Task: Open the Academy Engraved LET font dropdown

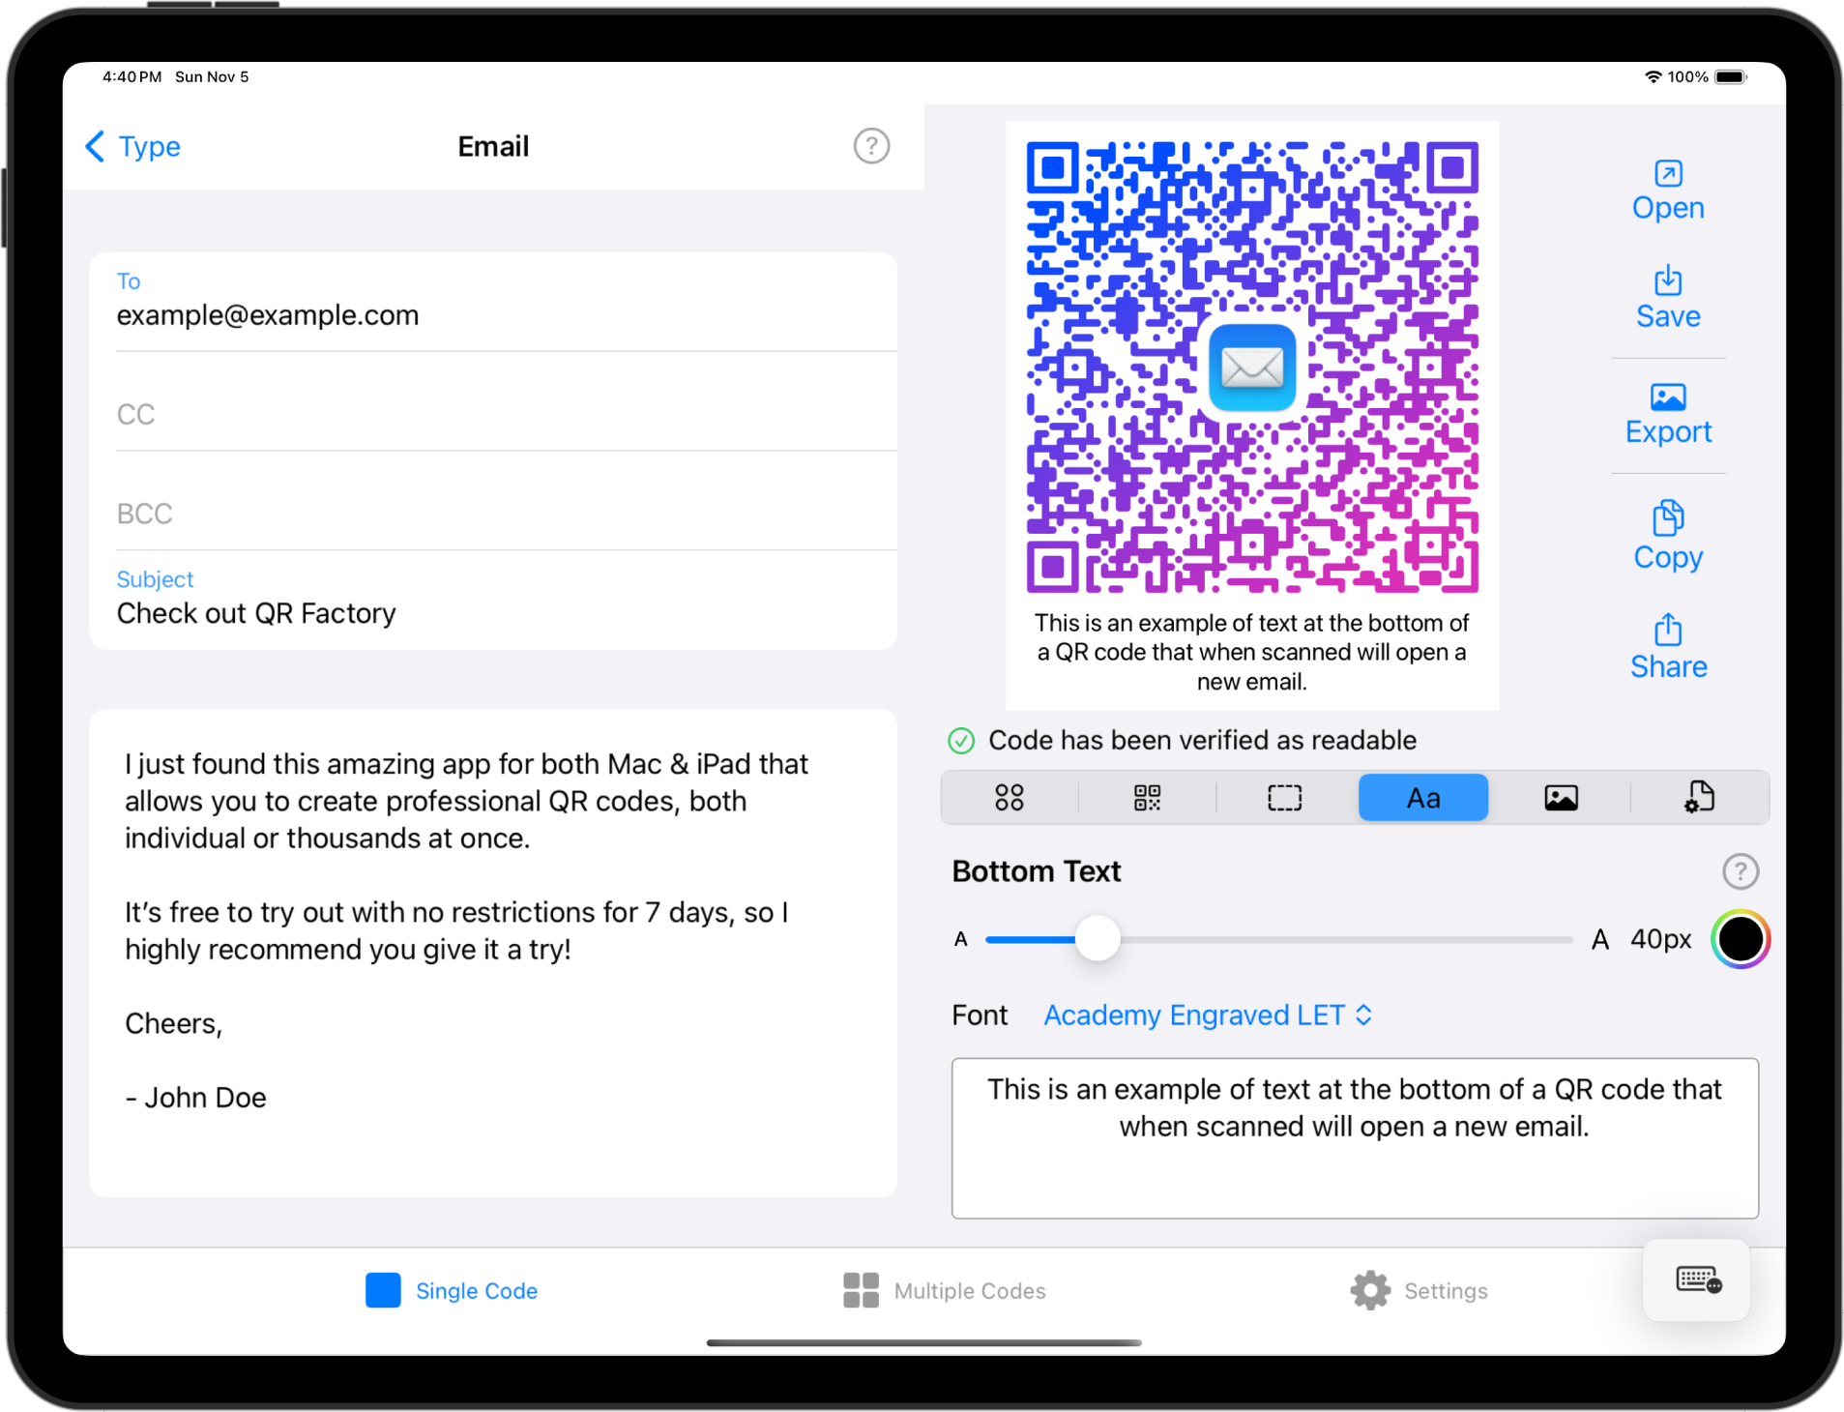Action: coord(1208,1015)
